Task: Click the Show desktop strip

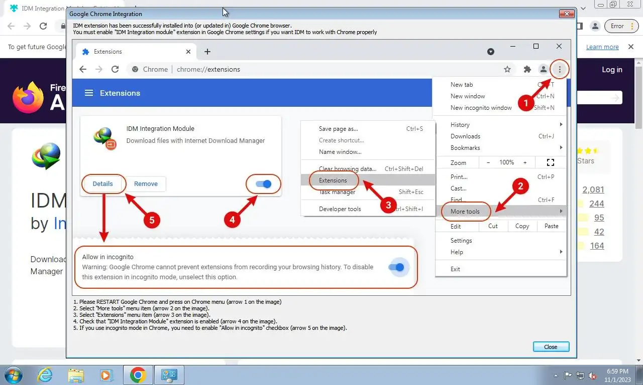Action: (639, 375)
